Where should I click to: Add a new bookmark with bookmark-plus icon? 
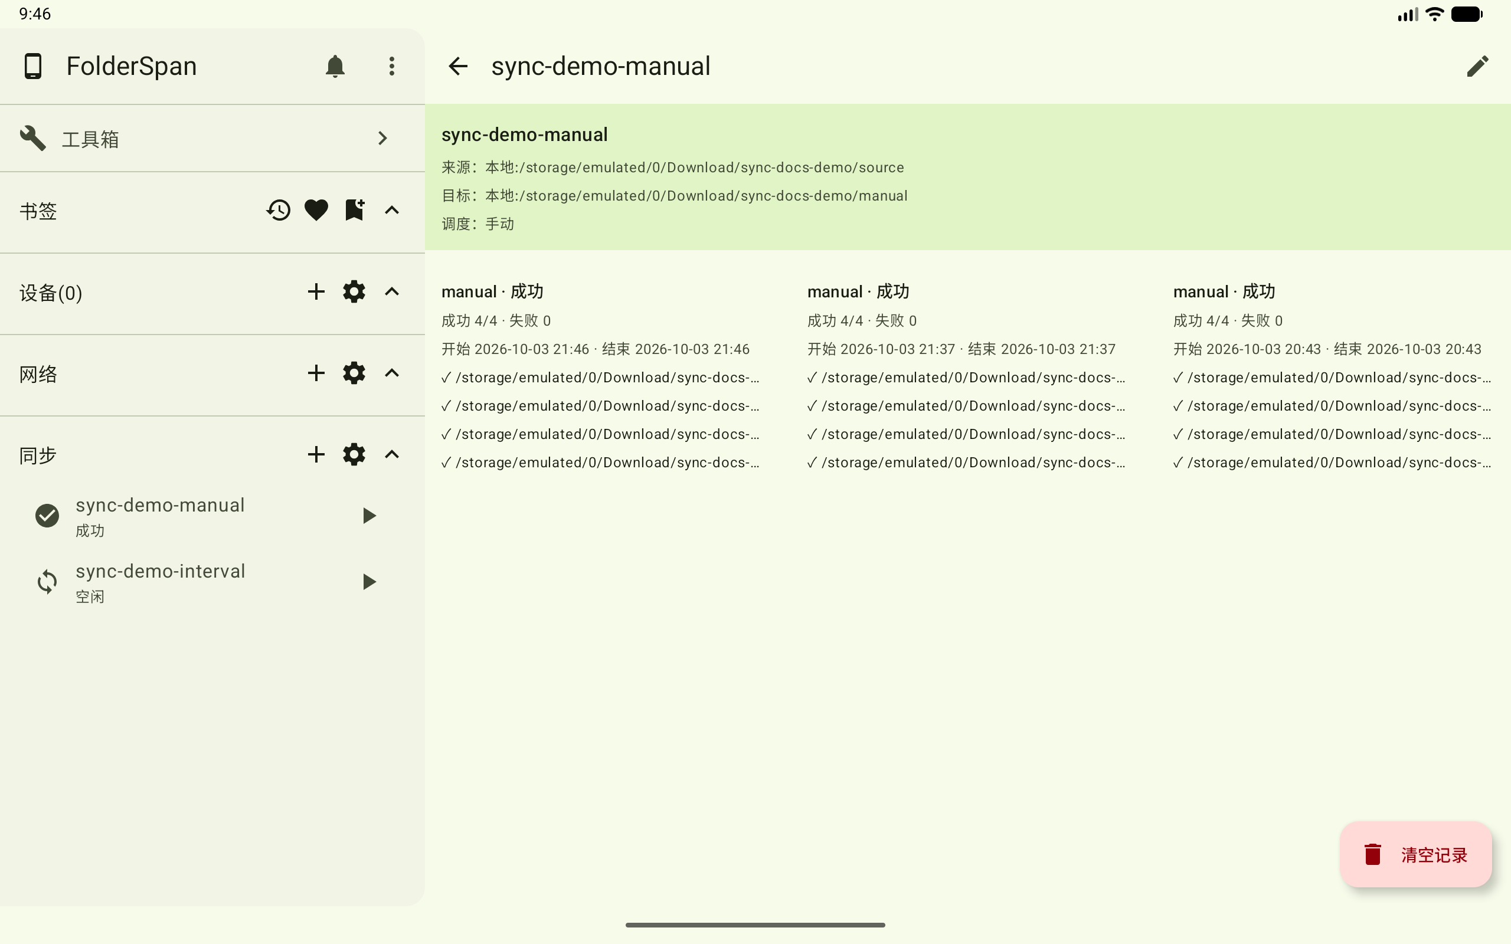[x=355, y=211]
